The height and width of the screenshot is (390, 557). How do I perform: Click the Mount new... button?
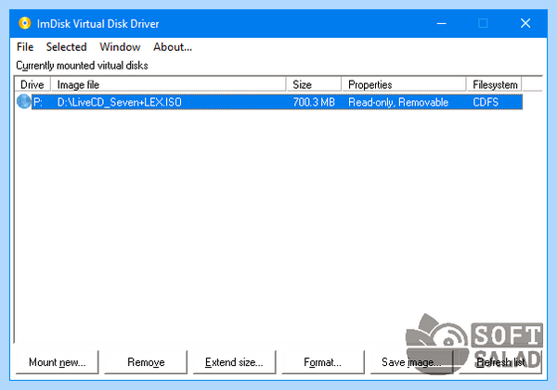coord(58,362)
